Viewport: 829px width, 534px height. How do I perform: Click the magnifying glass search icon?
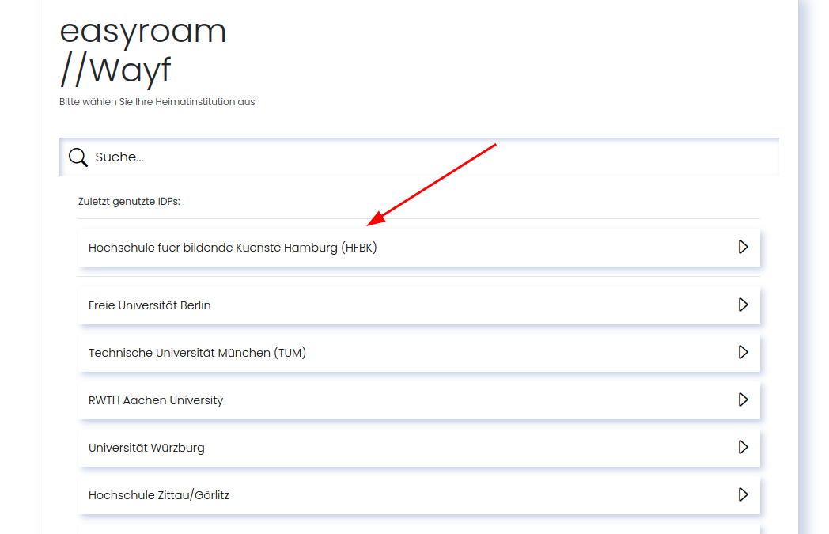point(78,157)
